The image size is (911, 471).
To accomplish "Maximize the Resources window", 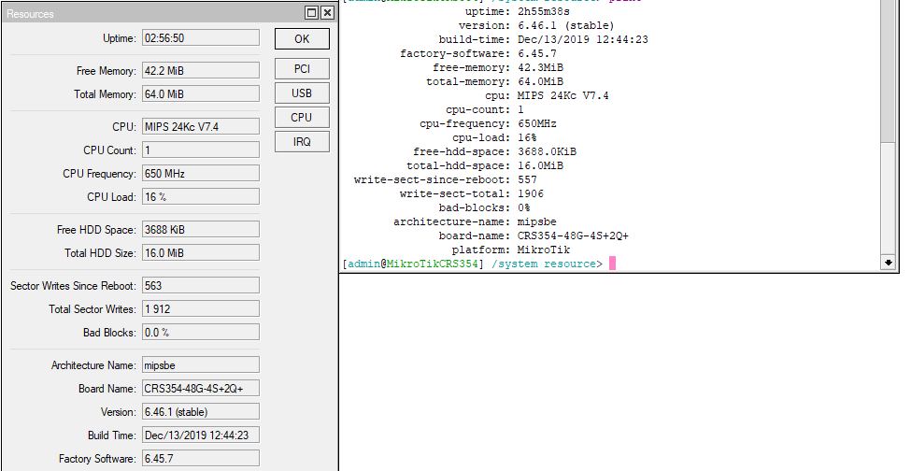I will click(x=312, y=13).
